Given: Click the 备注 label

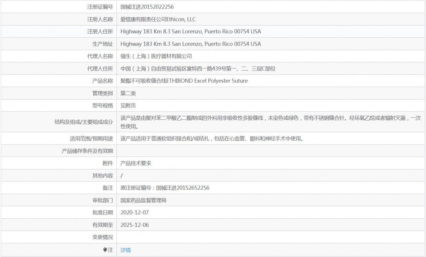Looking at the screenshot, I should pyautogui.click(x=108, y=188).
